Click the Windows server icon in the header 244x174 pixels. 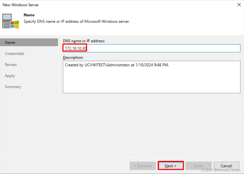pyautogui.click(x=11, y=21)
